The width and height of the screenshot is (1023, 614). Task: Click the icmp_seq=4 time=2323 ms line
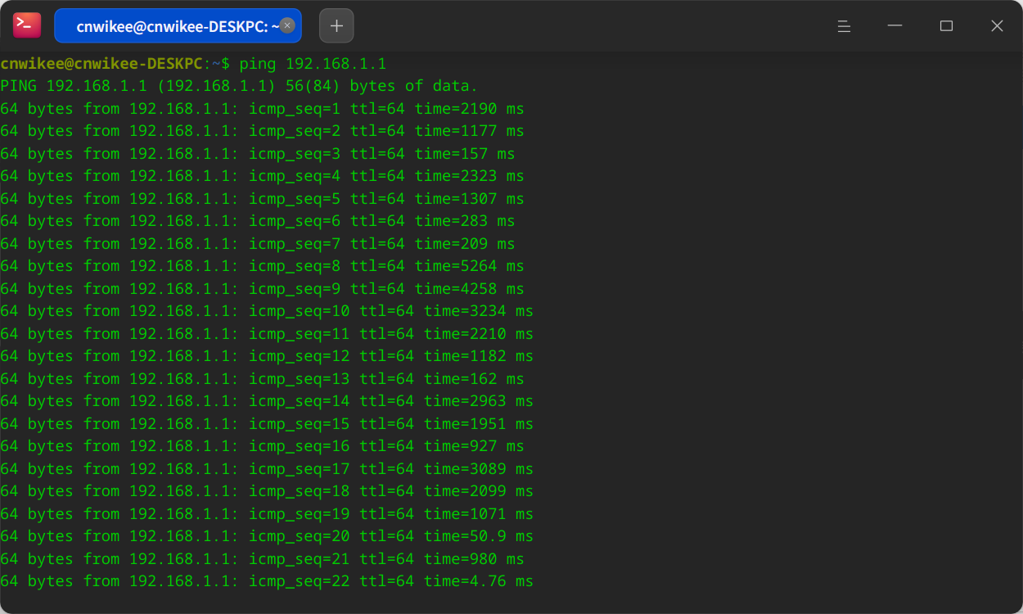tap(262, 176)
